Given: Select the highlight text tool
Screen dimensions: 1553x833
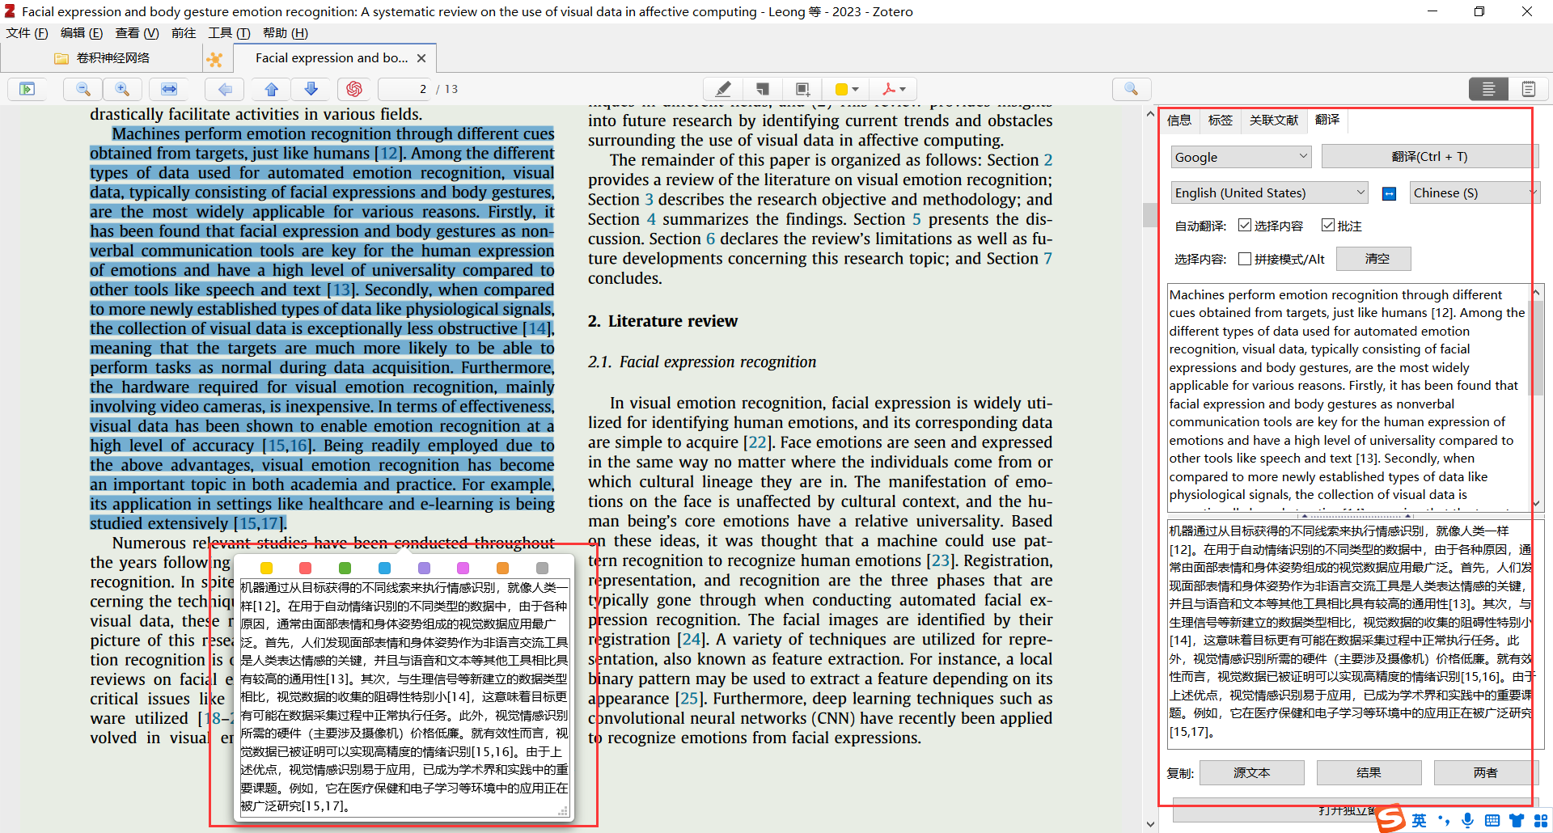Looking at the screenshot, I should coord(723,89).
